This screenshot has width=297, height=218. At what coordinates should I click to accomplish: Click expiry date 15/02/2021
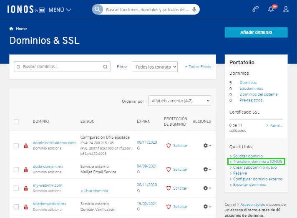coord(147,204)
